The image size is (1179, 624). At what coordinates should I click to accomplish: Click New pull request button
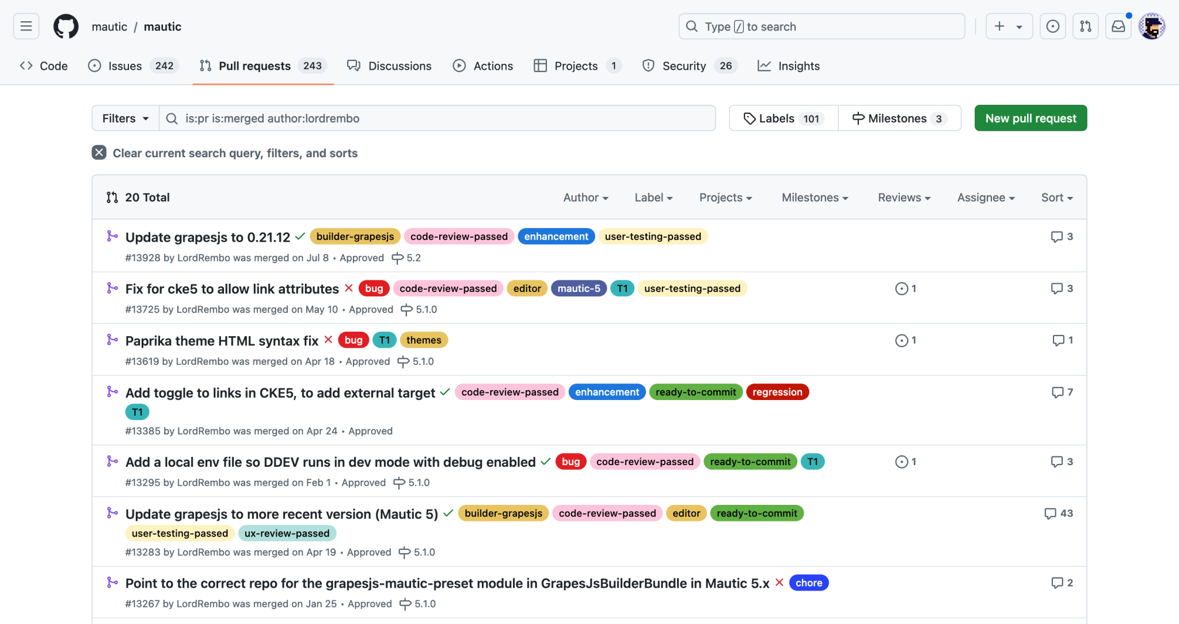pyautogui.click(x=1030, y=118)
